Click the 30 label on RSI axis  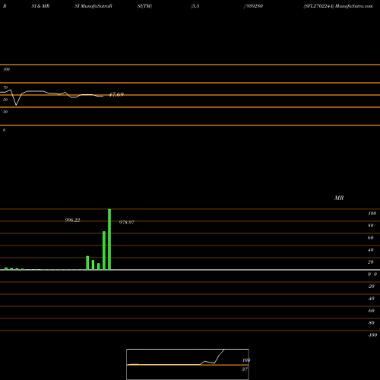[x=5, y=112]
